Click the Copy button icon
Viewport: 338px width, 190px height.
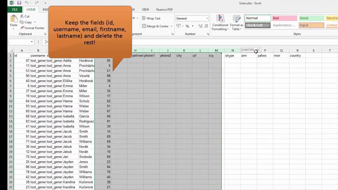click(x=22, y=22)
